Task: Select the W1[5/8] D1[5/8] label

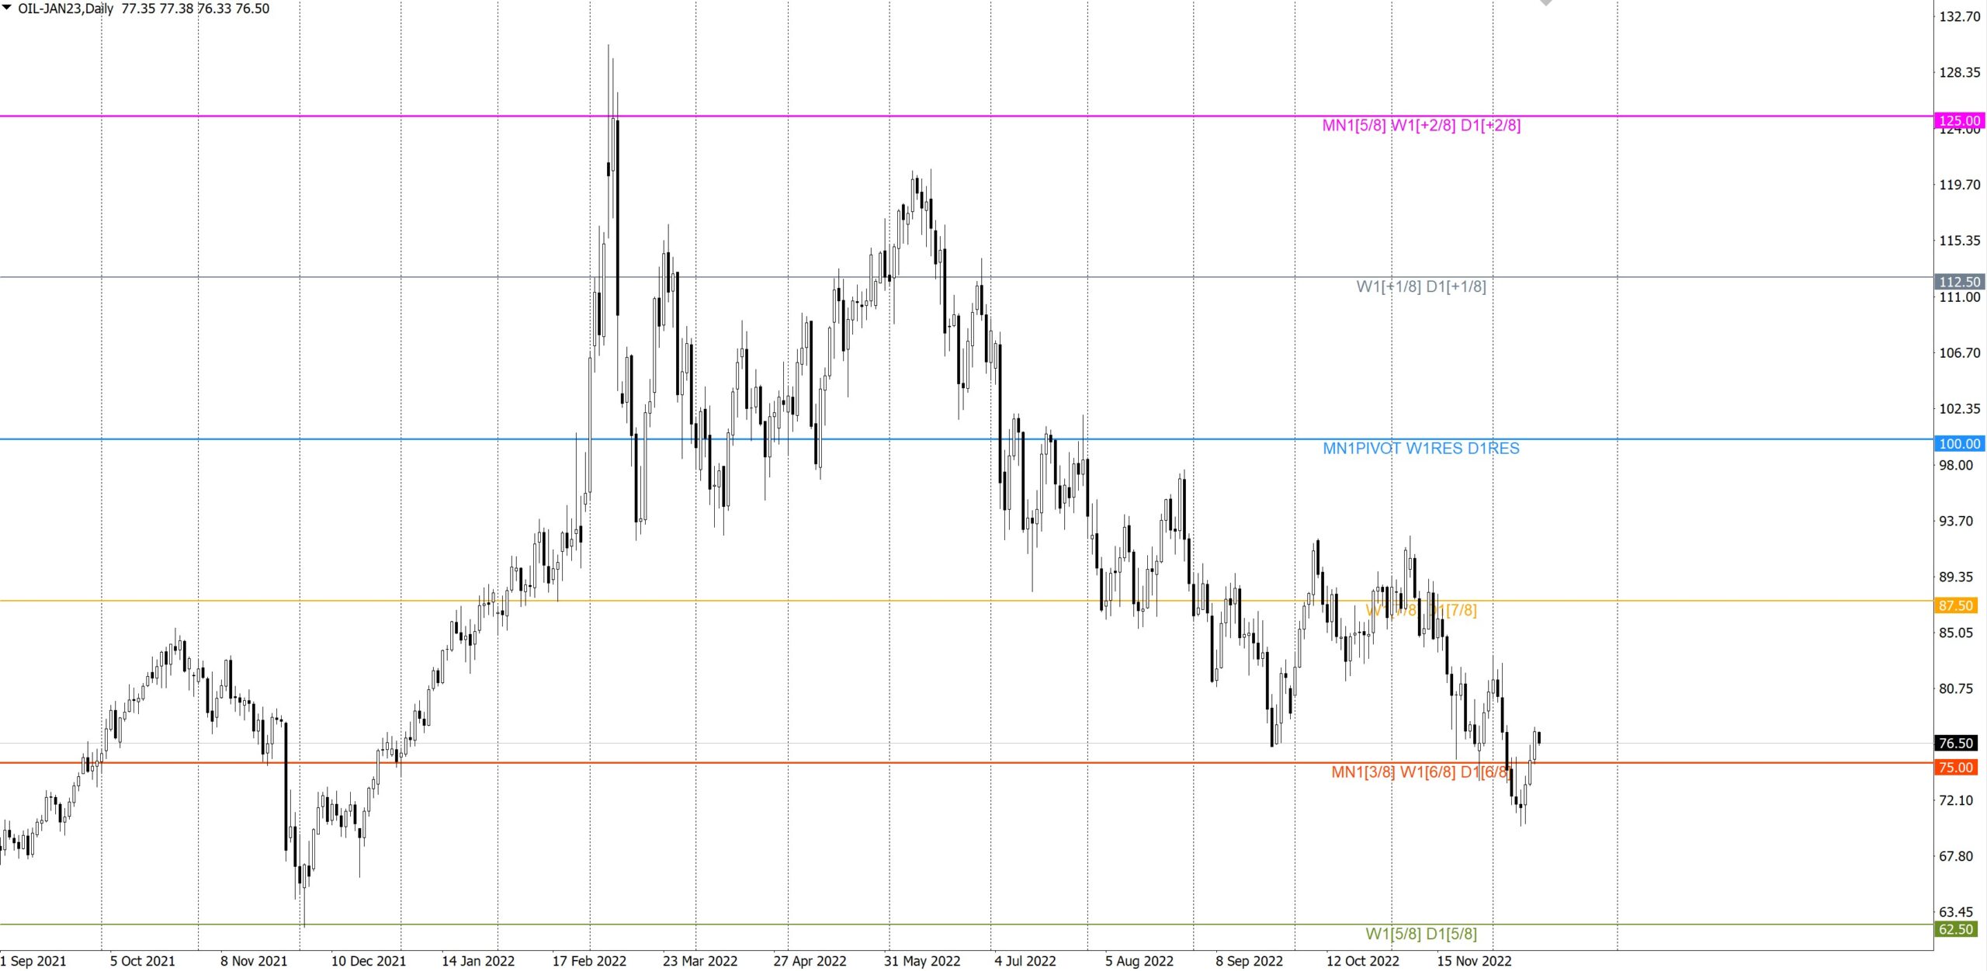Action: pyautogui.click(x=1420, y=934)
